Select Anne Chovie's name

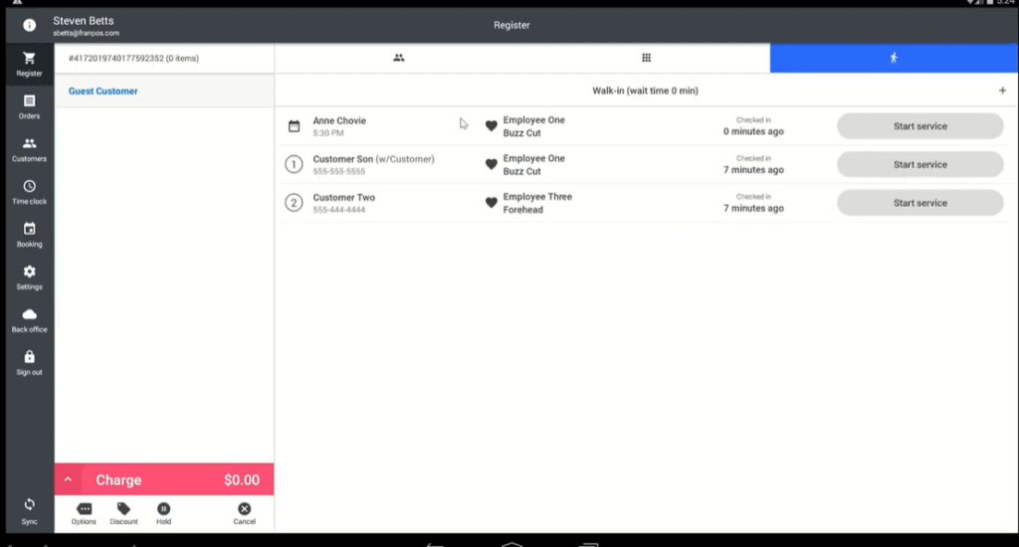[x=339, y=120]
